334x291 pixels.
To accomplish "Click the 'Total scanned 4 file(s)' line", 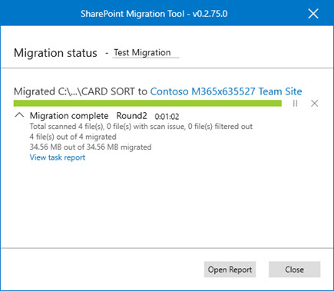I will tap(141, 127).
